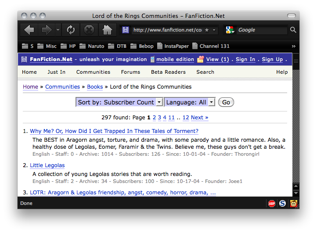This screenshot has height=233, width=317.
Task: Click the vertical scrollbar thumb grip
Action: pos(296,61)
